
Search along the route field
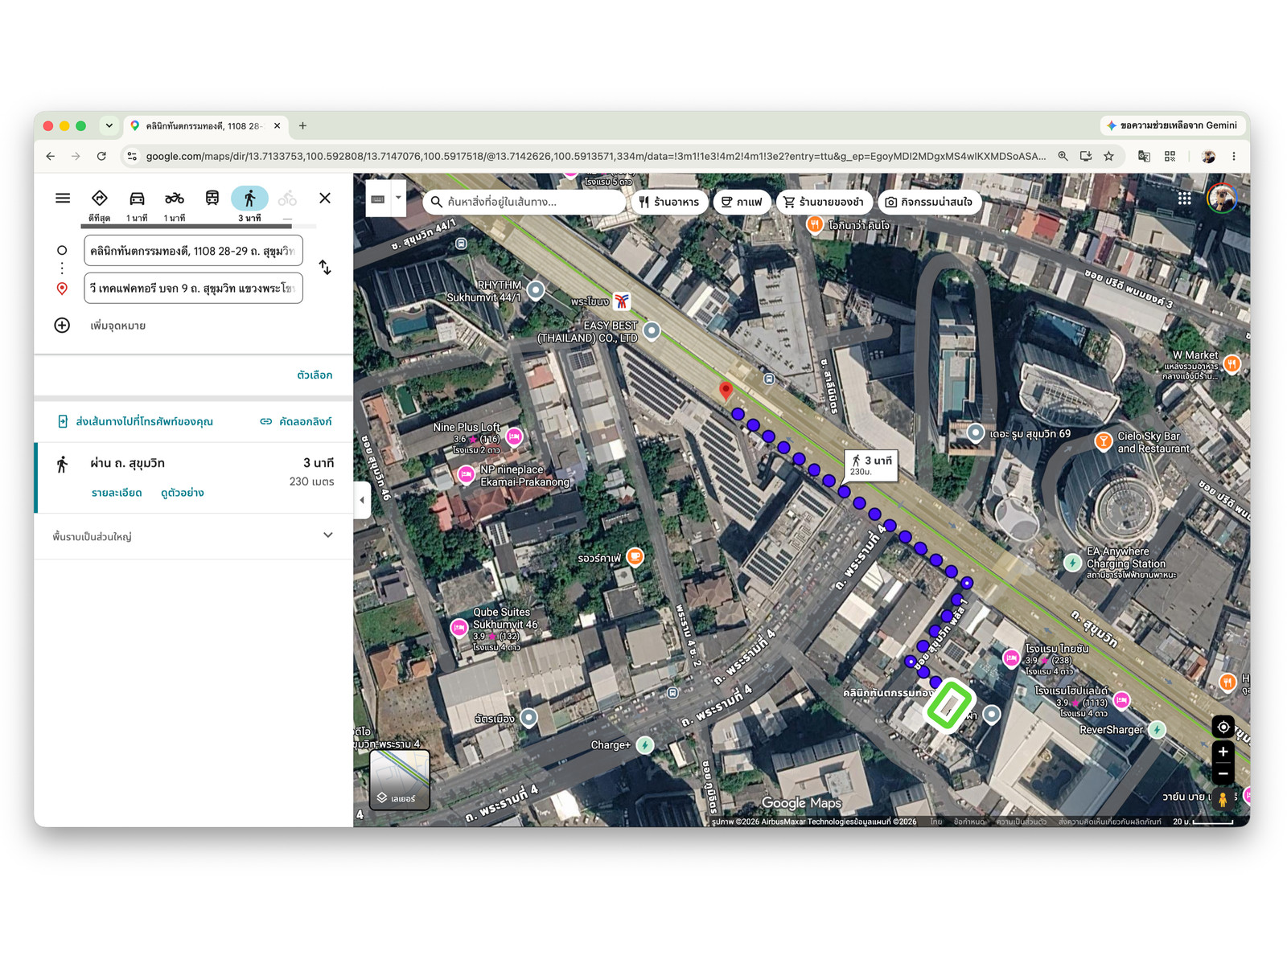click(x=524, y=202)
